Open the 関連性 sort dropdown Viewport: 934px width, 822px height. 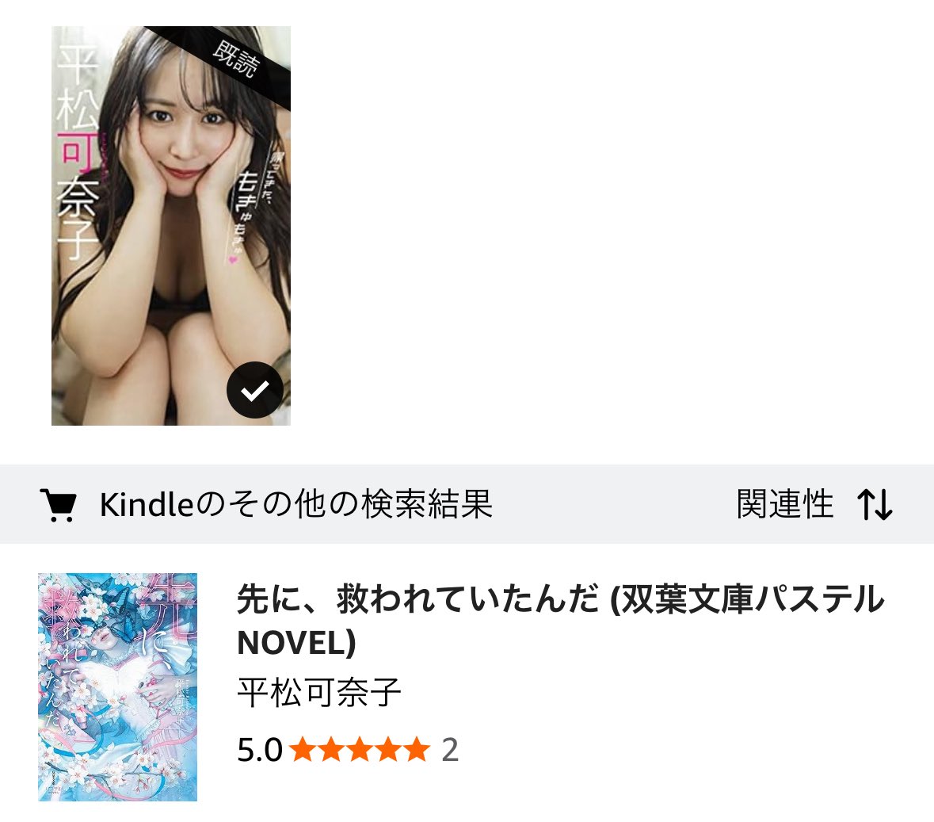point(784,504)
